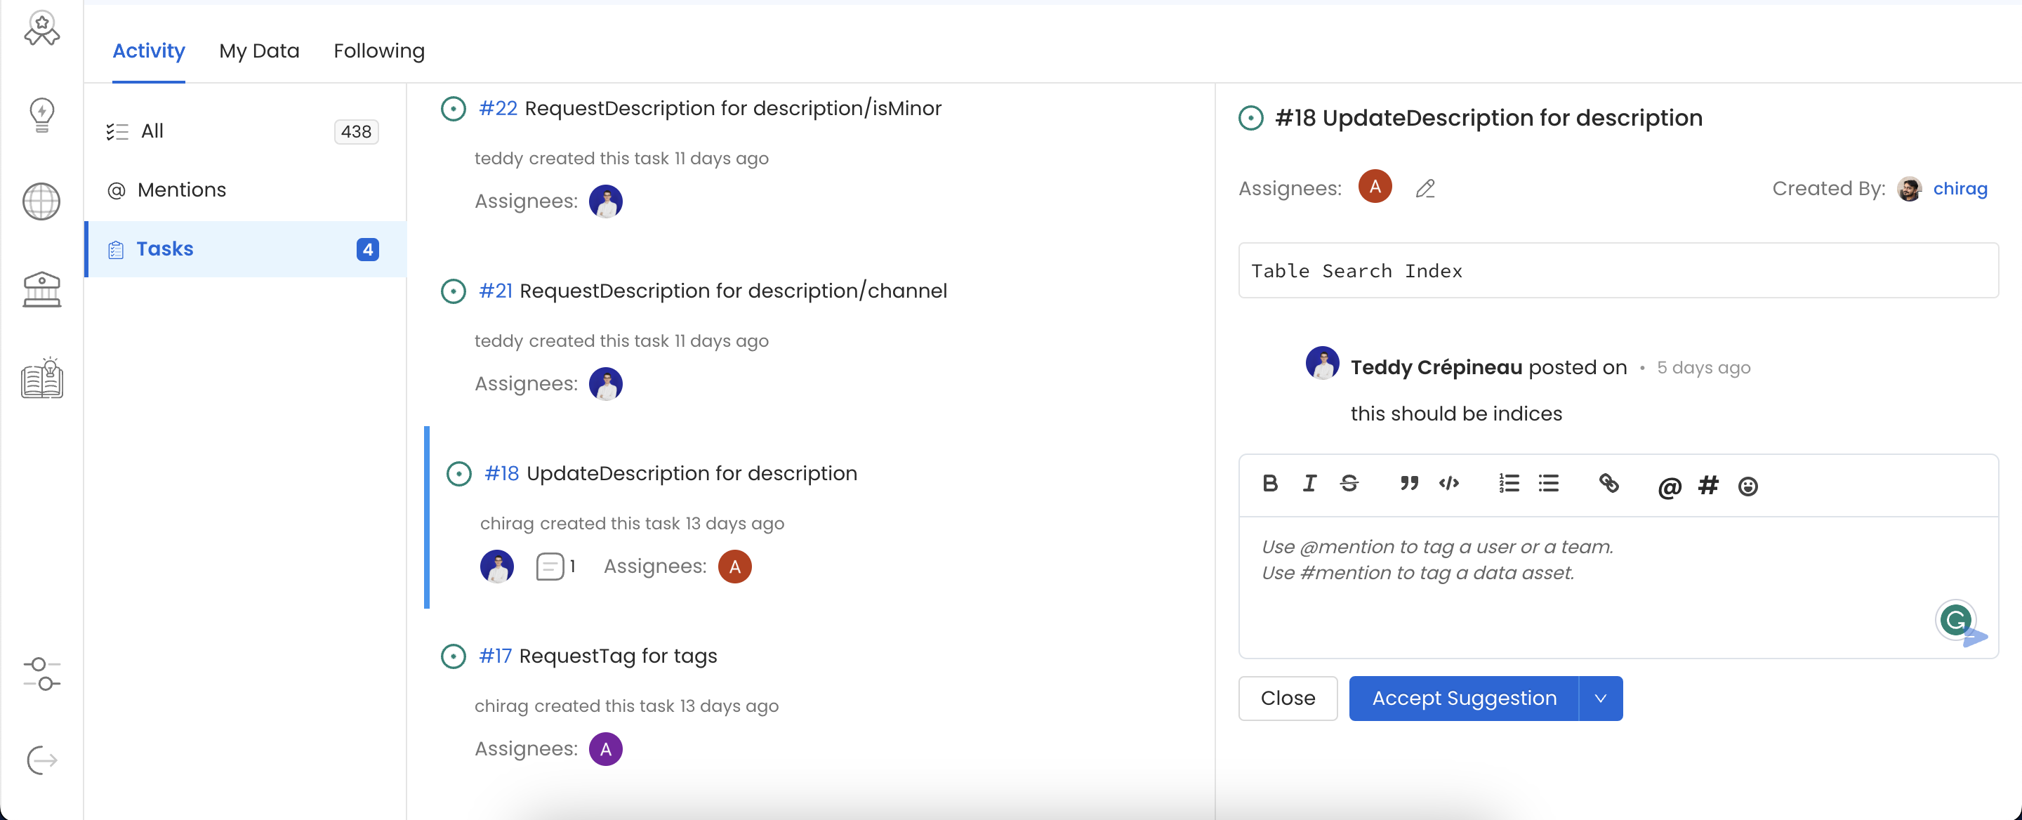Expand the Accept Suggestion dropdown arrow
The height and width of the screenshot is (820, 2022).
coord(1601,699)
